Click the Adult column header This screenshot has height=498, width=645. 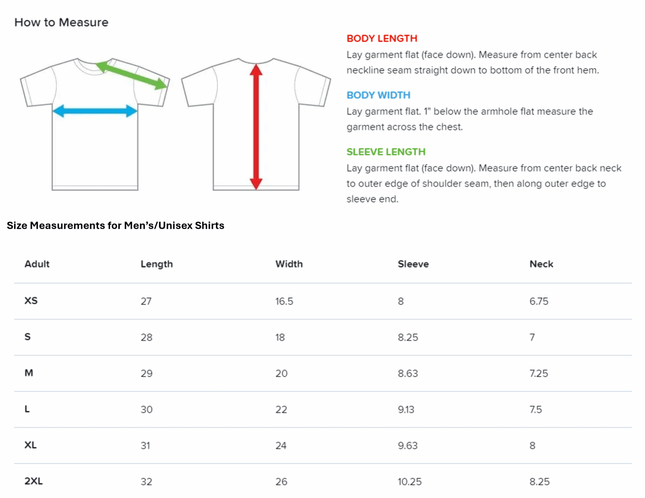(37, 264)
